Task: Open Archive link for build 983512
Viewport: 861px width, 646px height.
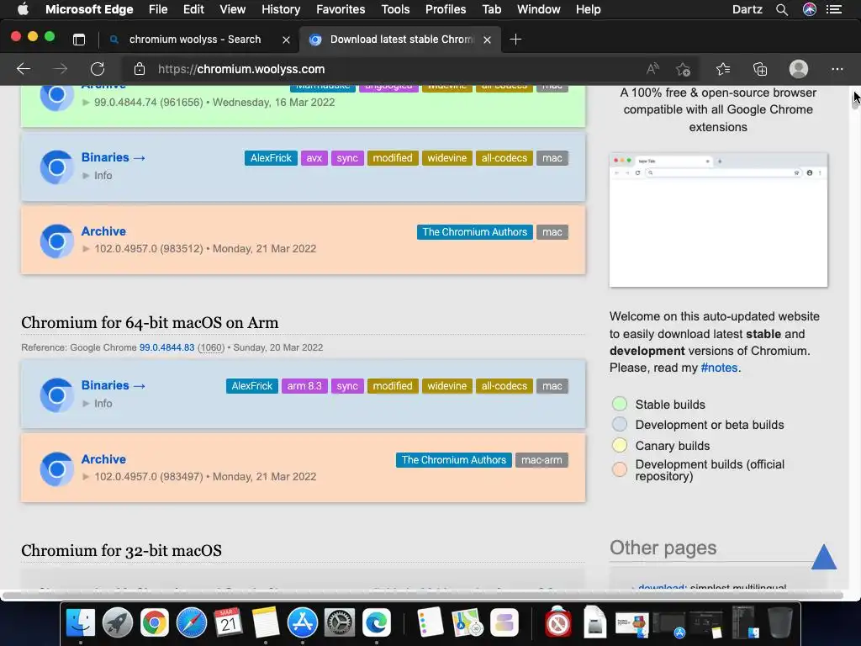Action: coord(103,231)
